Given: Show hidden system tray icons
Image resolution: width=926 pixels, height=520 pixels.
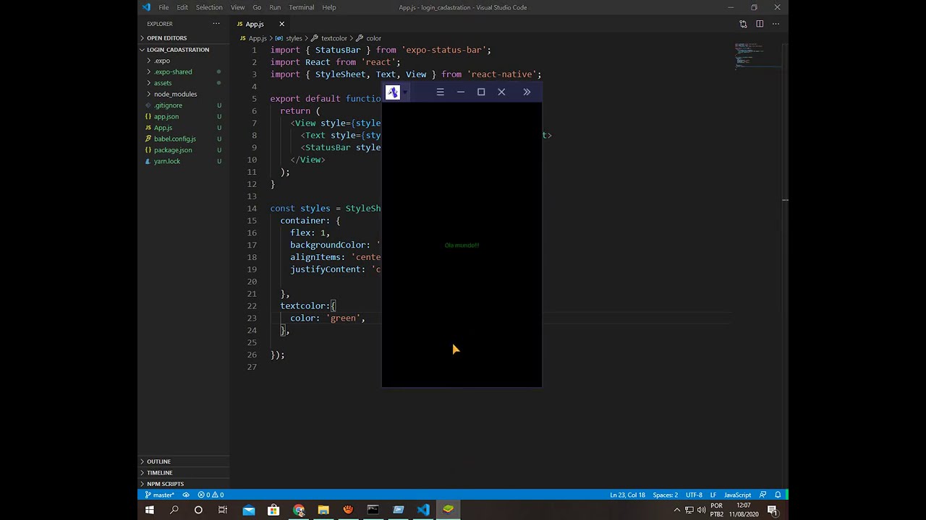Looking at the screenshot, I should 677,510.
